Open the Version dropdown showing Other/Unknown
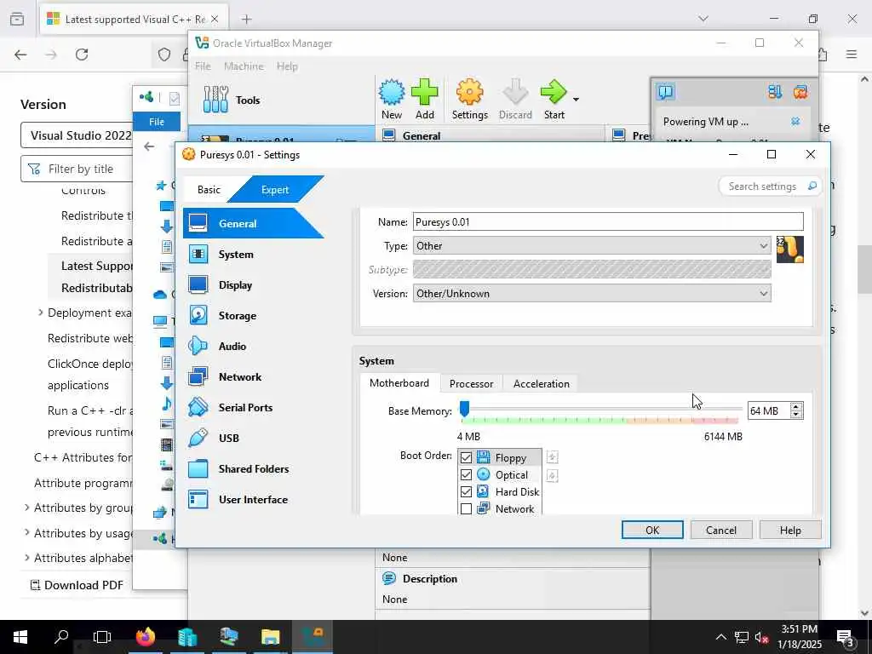This screenshot has width=872, height=654. point(592,294)
